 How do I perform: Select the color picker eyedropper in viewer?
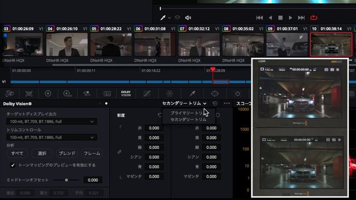point(163,18)
